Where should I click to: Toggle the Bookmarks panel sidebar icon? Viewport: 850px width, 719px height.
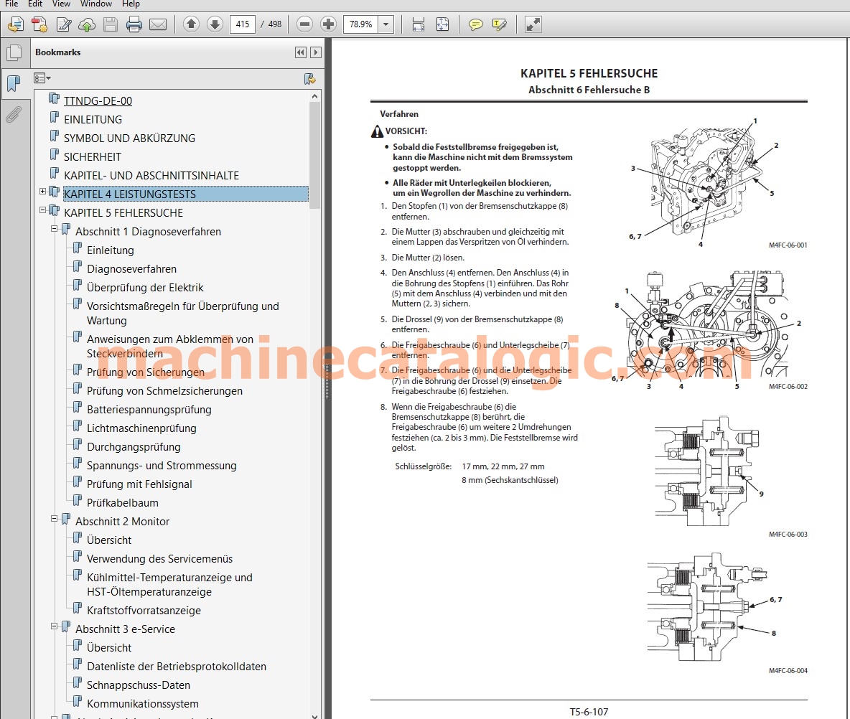14,83
